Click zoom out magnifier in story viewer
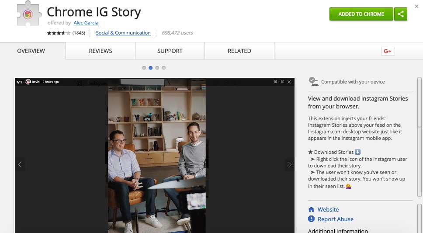Screen dimensions: 423x233 (x=282, y=82)
